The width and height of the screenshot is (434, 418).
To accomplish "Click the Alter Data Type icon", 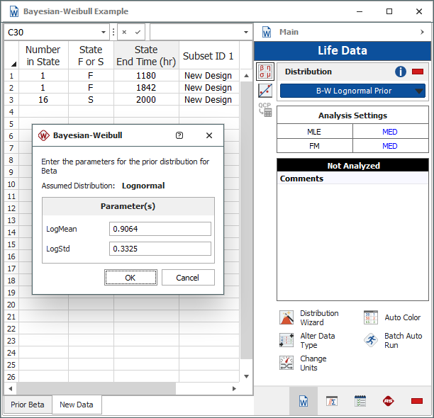I will coord(286,340).
